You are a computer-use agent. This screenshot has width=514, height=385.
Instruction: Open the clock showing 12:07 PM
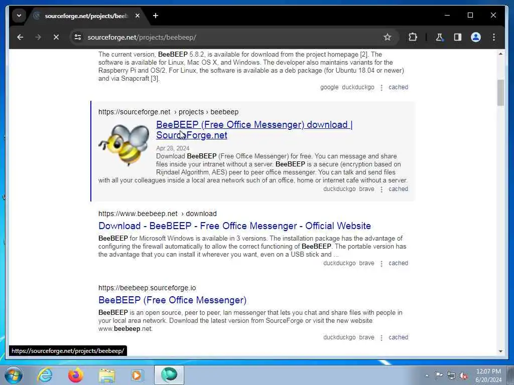coord(488,375)
